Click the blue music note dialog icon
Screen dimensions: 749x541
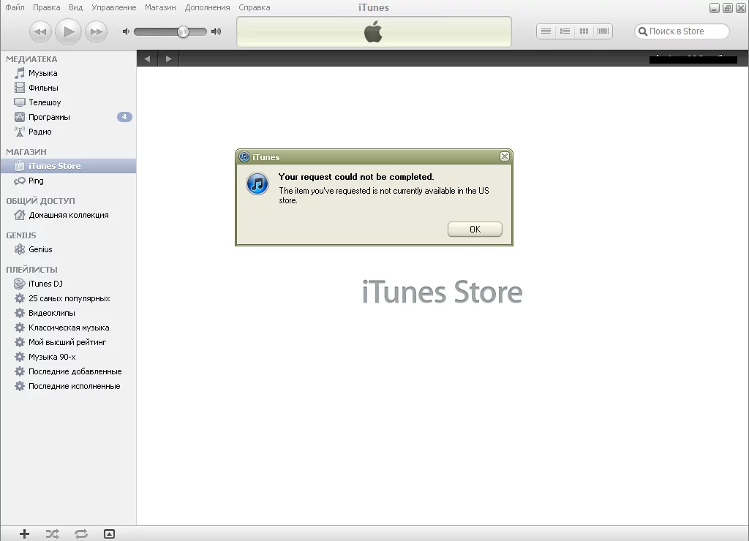[257, 184]
